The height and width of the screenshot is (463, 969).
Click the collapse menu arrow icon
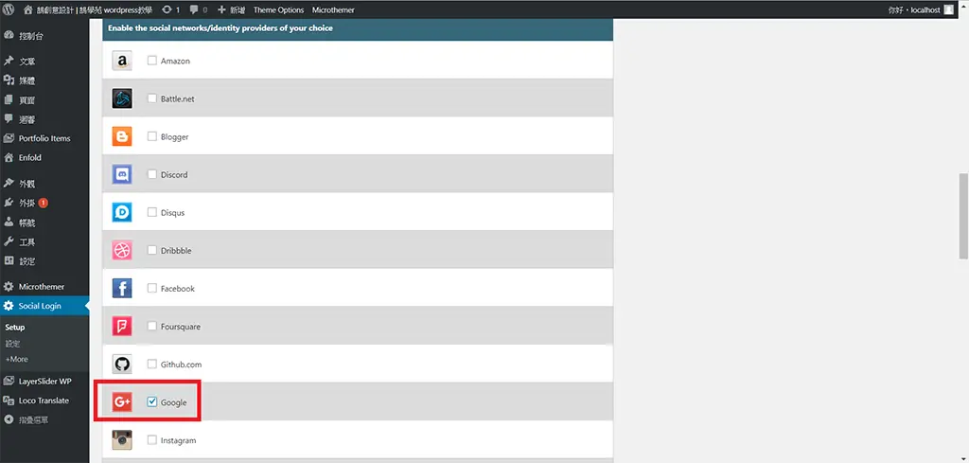[9, 419]
